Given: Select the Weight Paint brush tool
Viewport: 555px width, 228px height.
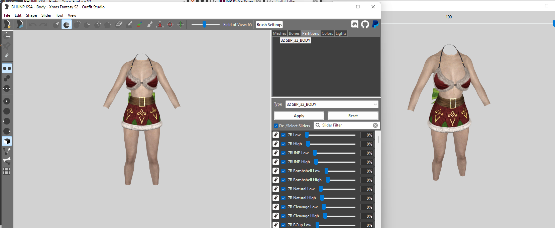Looking at the screenshot, I should coord(129,24).
